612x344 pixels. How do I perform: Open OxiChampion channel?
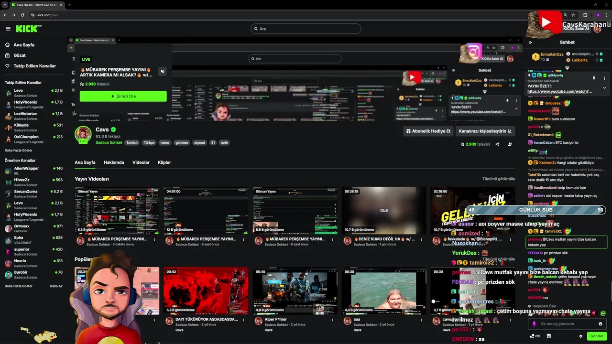[x=33, y=139]
